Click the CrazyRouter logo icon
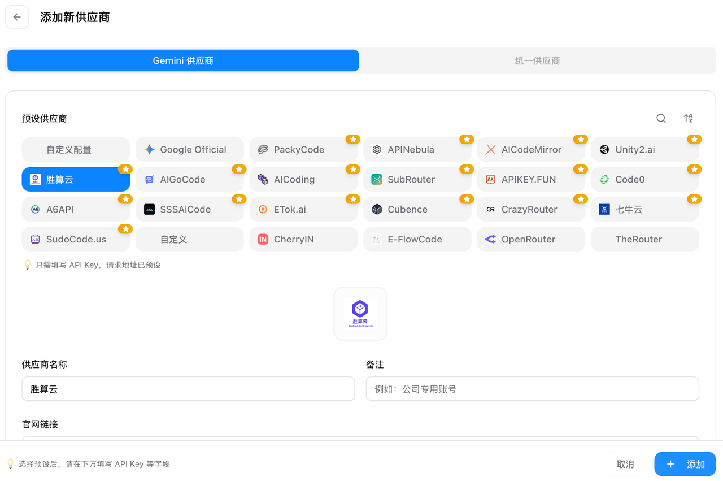Screen dimensions: 723x481 click(x=490, y=210)
